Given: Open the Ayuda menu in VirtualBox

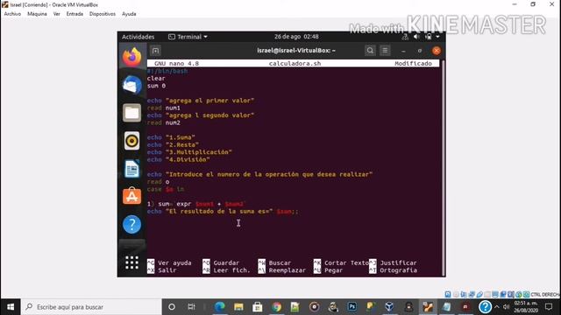Looking at the screenshot, I should click(x=129, y=14).
